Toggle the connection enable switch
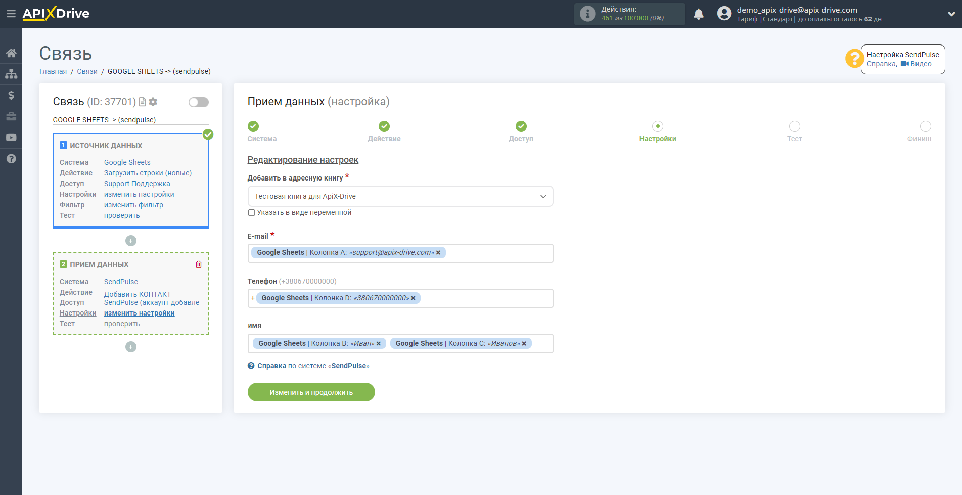Screen dimensions: 962x495 (199, 102)
